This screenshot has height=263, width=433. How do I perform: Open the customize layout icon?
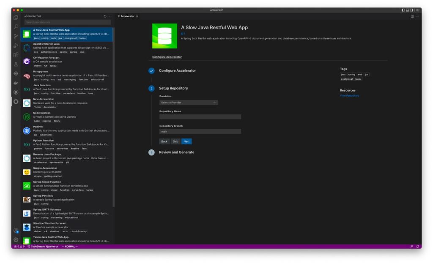[x=417, y=10]
